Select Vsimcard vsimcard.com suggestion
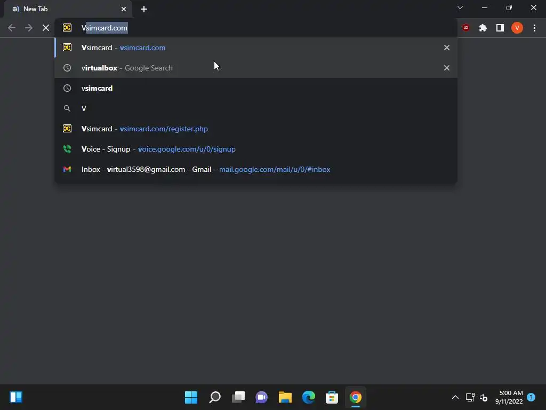The width and height of the screenshot is (546, 410). coord(256,48)
